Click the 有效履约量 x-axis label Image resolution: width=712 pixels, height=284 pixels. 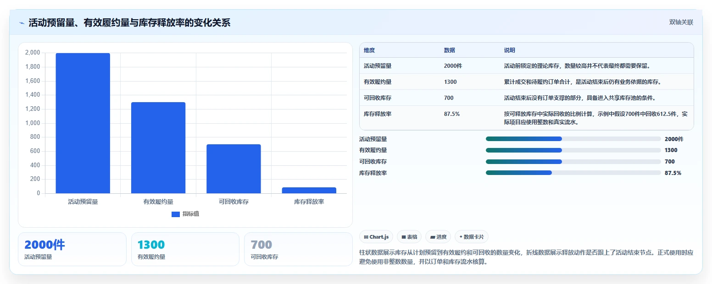(x=158, y=202)
